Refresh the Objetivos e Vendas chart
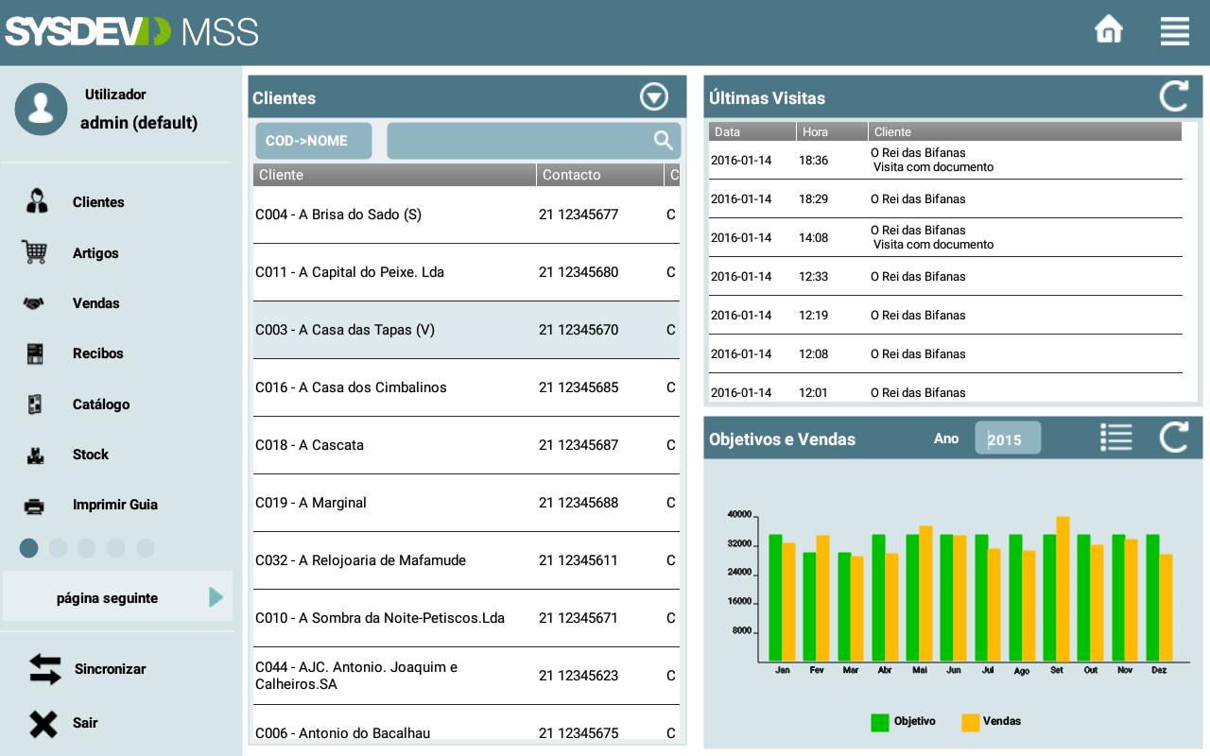 tap(1174, 438)
